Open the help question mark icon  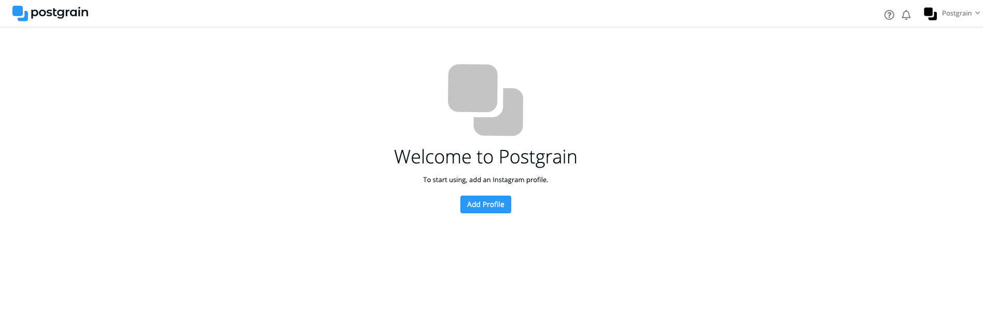(889, 15)
